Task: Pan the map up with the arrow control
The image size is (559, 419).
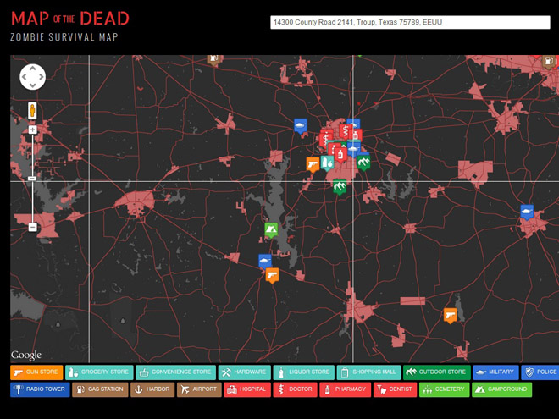Action: click(32, 68)
